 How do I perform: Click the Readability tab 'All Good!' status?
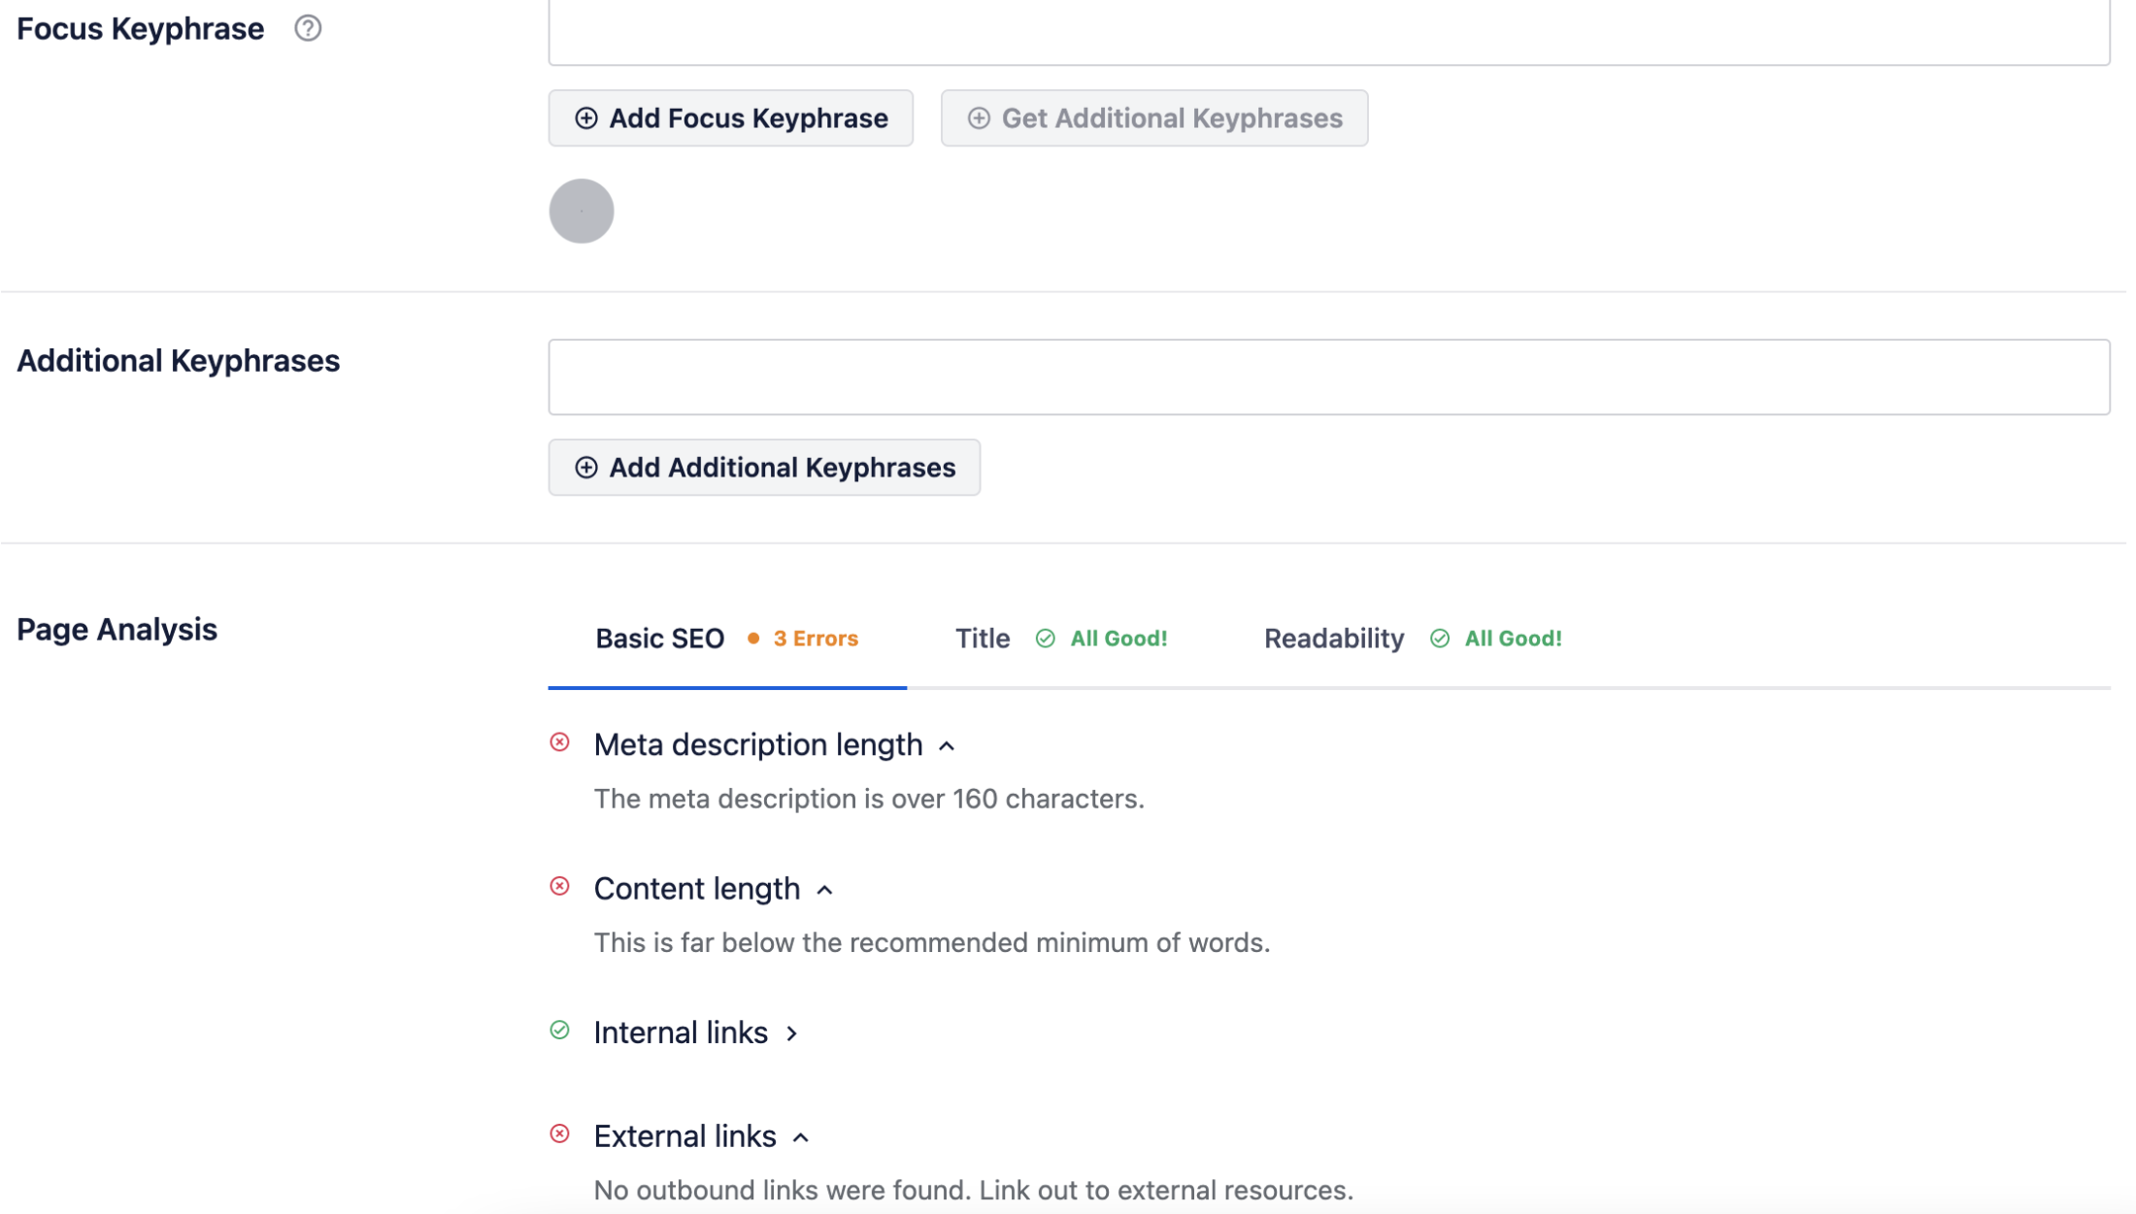1513,639
